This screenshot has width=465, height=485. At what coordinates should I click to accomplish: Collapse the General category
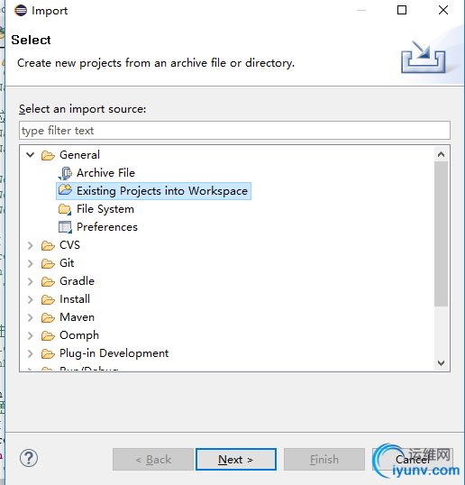tap(30, 155)
